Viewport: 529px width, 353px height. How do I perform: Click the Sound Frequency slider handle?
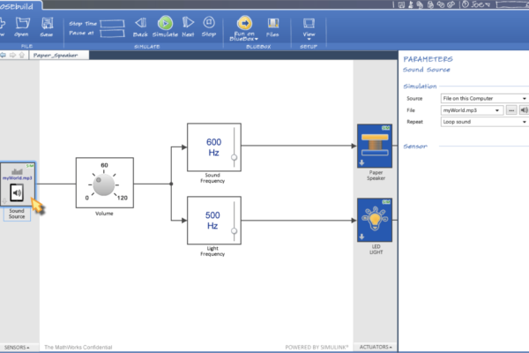234,159
